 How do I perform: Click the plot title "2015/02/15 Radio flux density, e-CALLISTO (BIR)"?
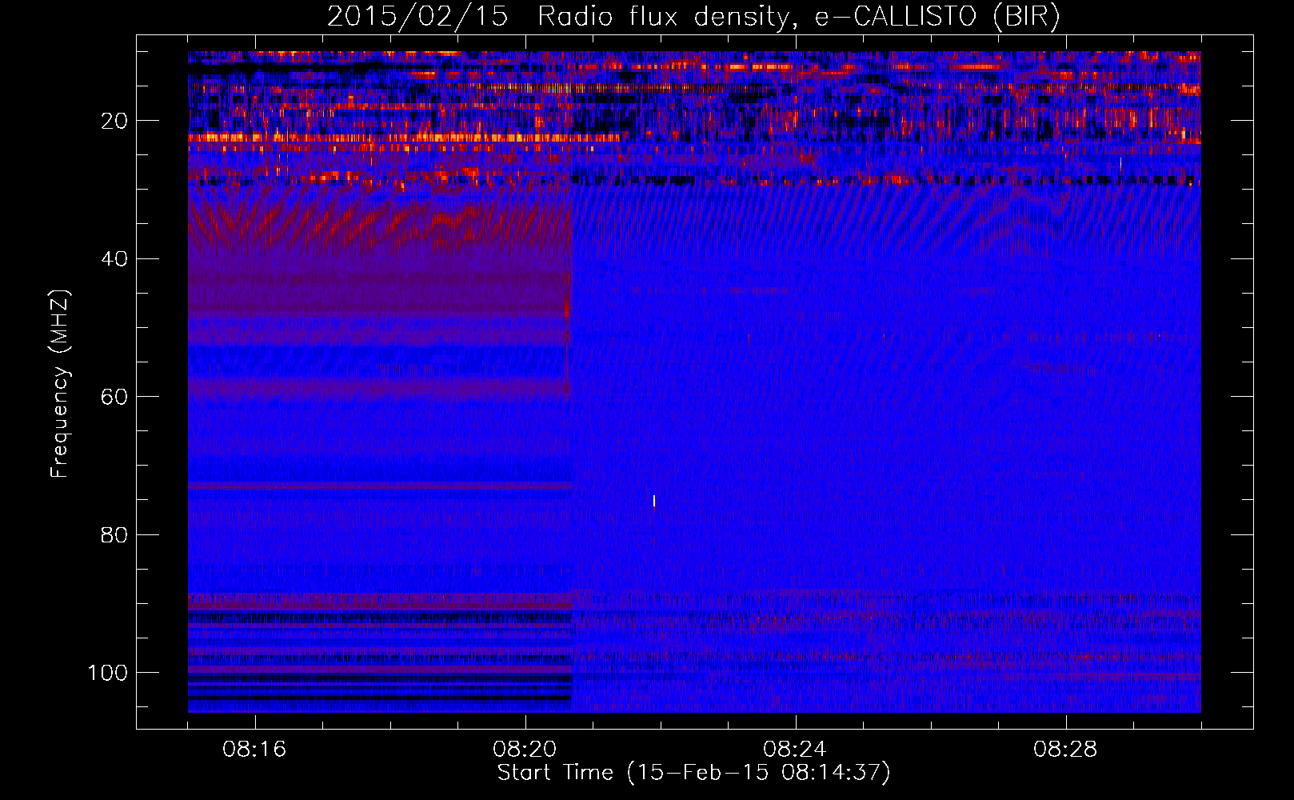tap(693, 17)
